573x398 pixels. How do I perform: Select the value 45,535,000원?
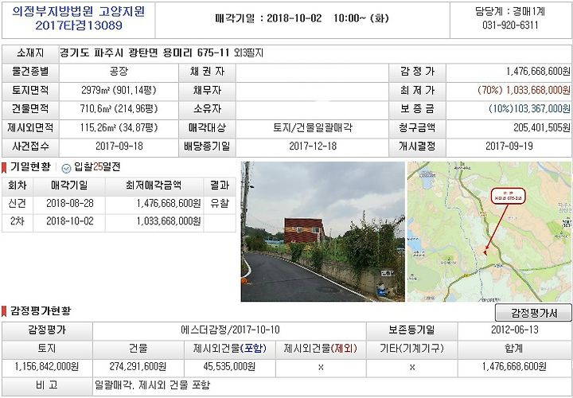229,367
